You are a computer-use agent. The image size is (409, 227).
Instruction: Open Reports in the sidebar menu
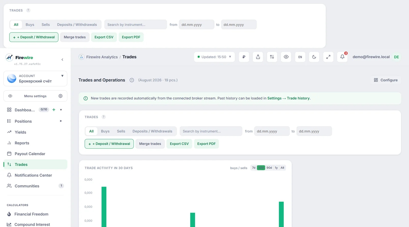click(35, 143)
